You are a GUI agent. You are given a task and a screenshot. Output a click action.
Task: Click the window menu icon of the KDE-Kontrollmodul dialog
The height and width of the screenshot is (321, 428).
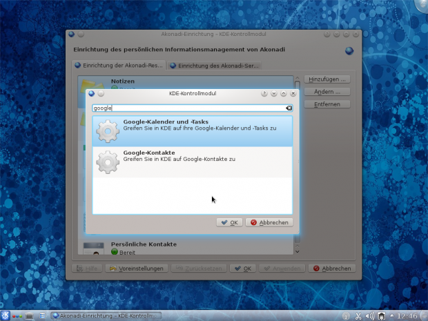tap(91, 93)
